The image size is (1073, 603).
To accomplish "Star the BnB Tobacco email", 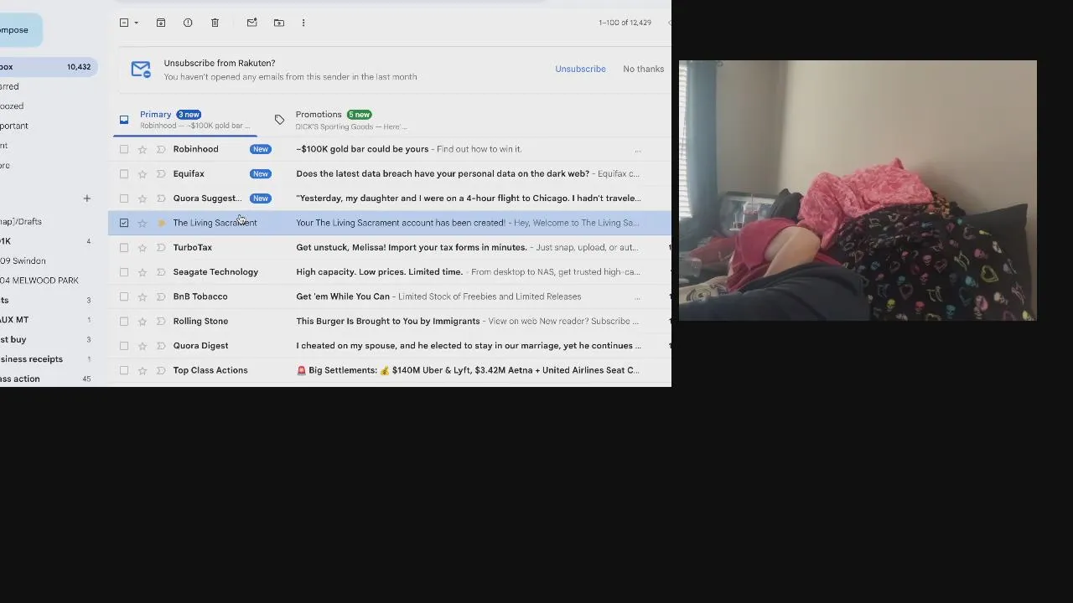I will [x=143, y=296].
